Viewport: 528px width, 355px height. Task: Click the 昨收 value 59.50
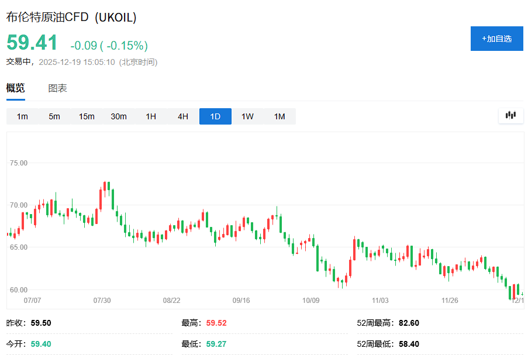click(x=40, y=322)
